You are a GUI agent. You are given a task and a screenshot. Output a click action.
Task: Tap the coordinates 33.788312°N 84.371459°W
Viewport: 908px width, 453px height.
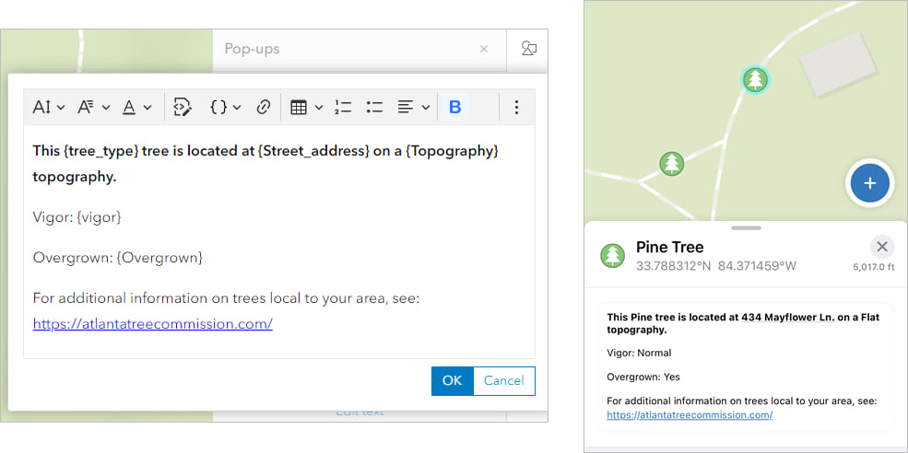pos(716,266)
